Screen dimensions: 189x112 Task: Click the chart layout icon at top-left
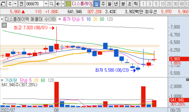pyautogui.click(x=3, y=4)
